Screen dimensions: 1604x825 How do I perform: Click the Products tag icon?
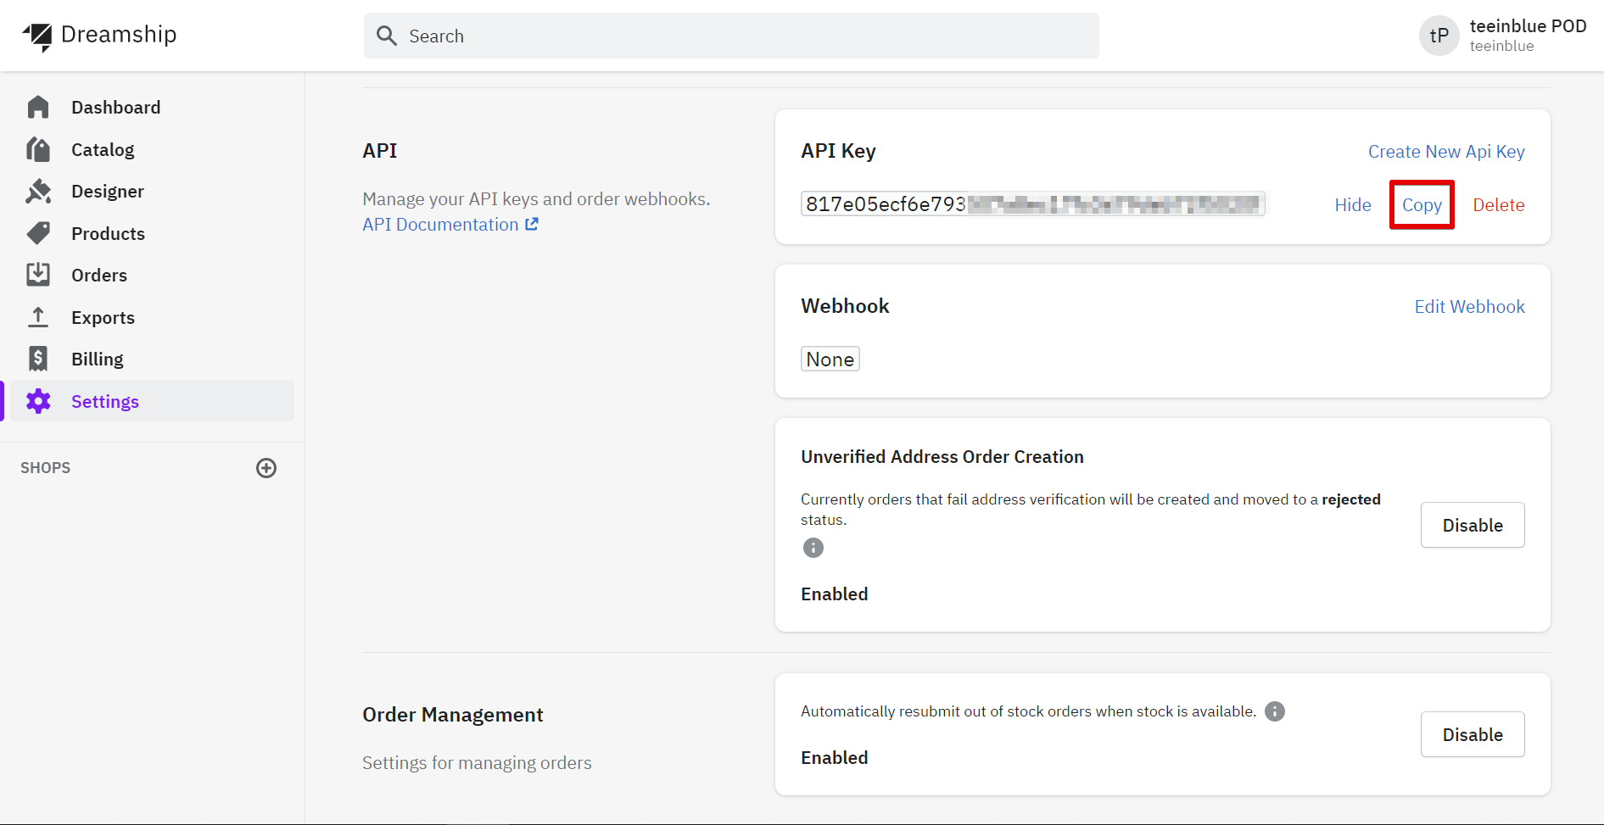pos(38,233)
